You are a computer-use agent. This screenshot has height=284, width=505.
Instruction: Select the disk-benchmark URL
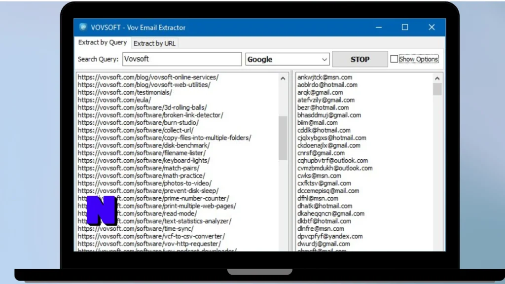tap(144, 145)
